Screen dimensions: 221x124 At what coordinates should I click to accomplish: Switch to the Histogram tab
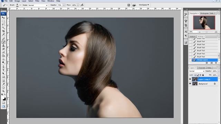pos(204,13)
